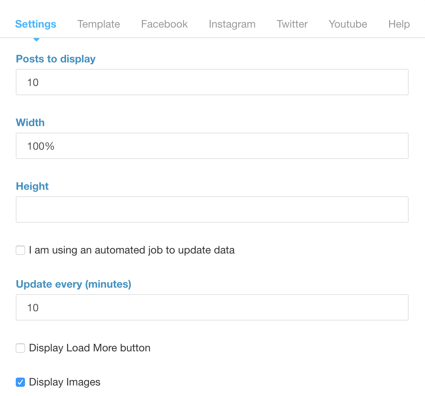Tick the Display Load More button checkbox
Screen dimensions: 425x396
(20, 348)
